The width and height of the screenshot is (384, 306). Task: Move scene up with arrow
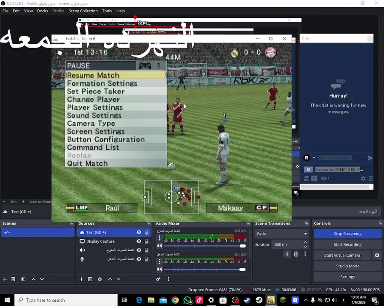(x=34, y=279)
